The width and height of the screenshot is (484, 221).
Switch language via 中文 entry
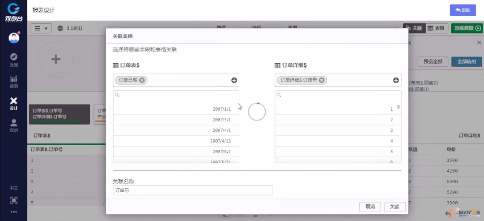pos(14,188)
